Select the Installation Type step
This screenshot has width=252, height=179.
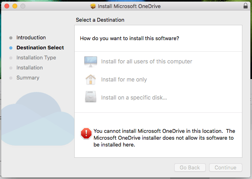click(36, 57)
